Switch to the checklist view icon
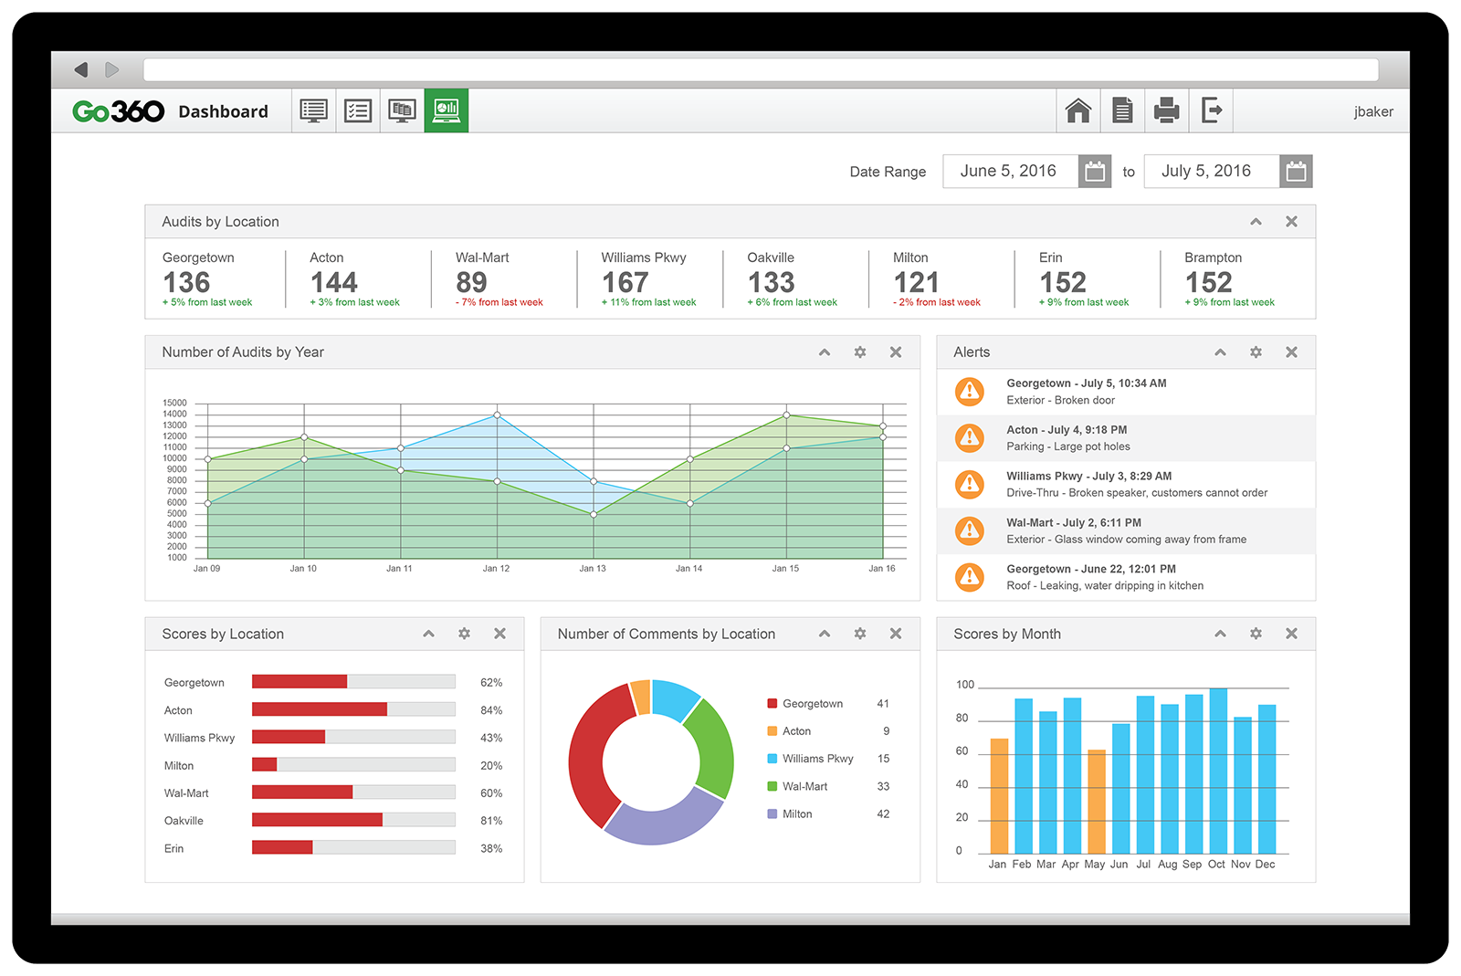This screenshot has width=1461, height=976. [x=358, y=110]
